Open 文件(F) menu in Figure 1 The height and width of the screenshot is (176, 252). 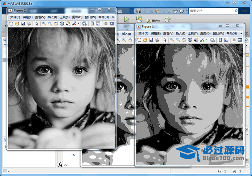[x=15, y=17]
